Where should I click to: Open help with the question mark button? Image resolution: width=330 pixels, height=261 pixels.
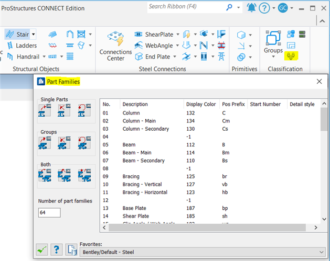57,249
